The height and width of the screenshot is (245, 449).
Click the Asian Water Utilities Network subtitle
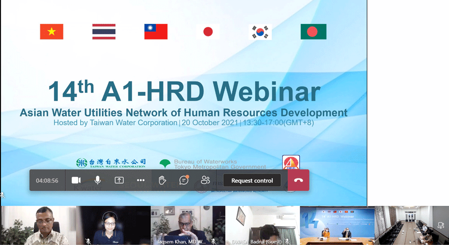point(184,113)
